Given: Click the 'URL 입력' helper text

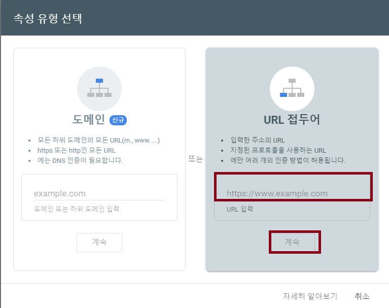Looking at the screenshot, I should point(240,209).
